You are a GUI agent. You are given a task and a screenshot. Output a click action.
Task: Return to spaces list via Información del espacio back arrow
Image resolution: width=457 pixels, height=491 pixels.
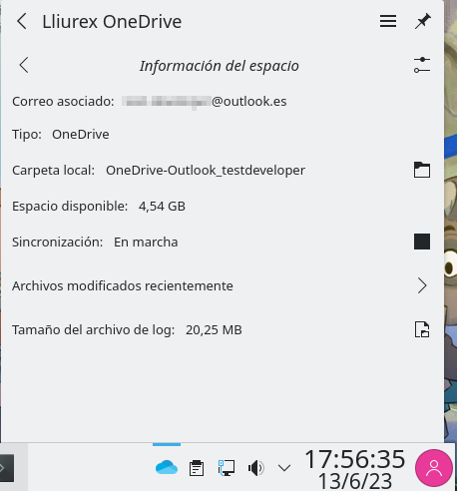24,65
